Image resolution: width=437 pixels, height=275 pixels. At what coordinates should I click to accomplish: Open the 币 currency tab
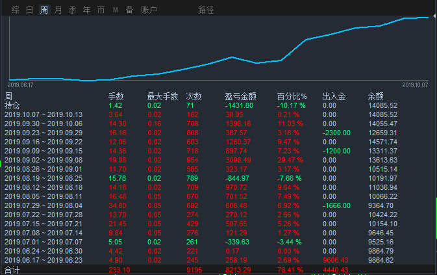pos(101,10)
